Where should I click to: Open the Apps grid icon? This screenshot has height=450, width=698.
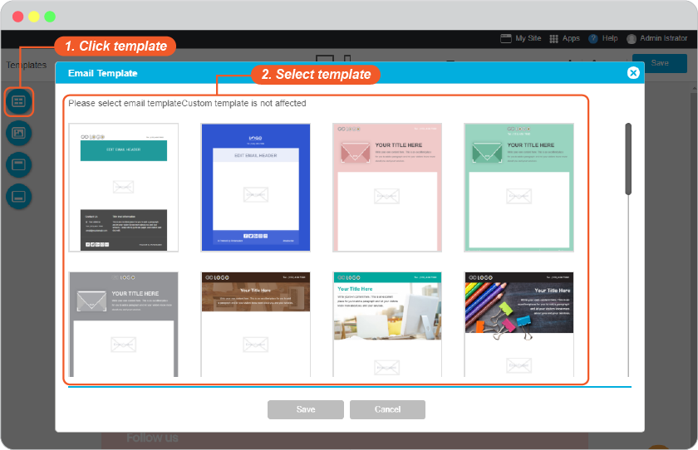(x=553, y=39)
